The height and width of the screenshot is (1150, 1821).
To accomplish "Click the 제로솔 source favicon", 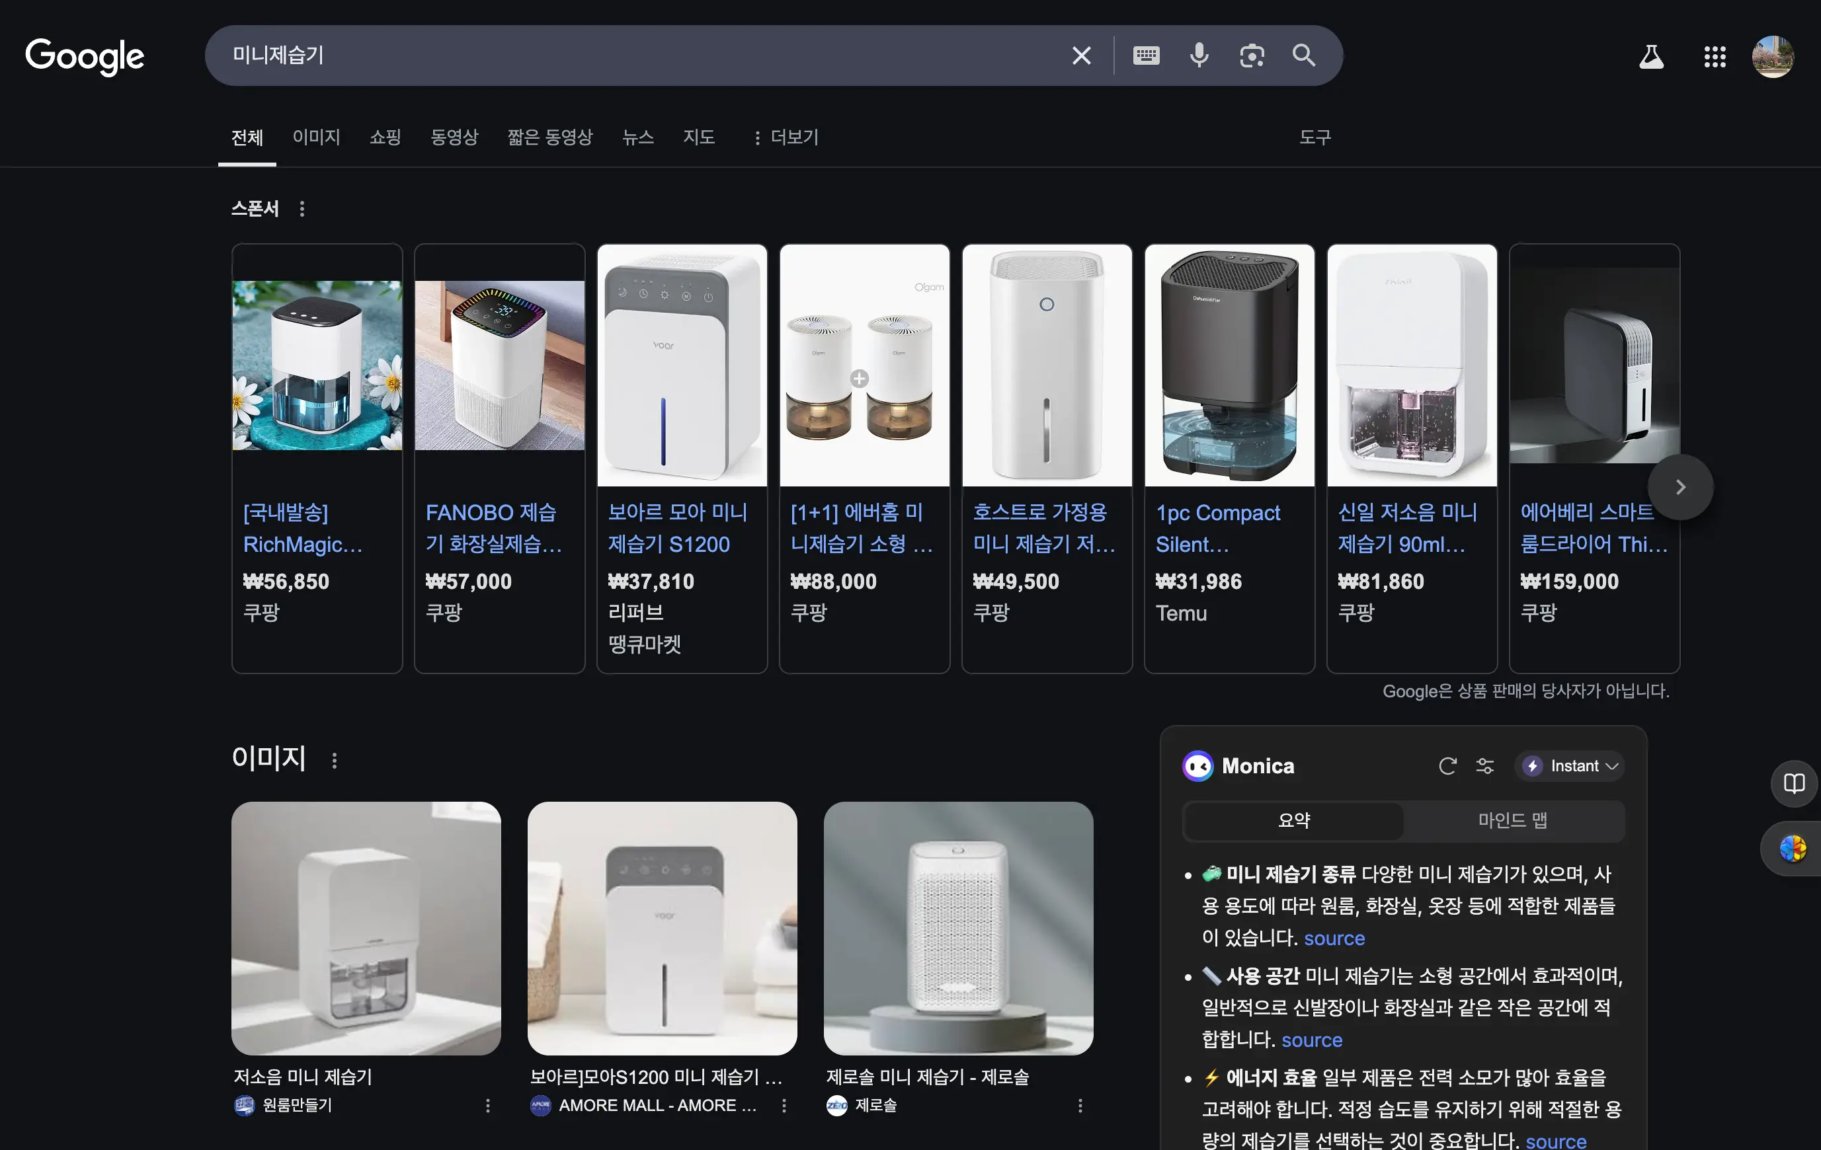I will (x=836, y=1106).
